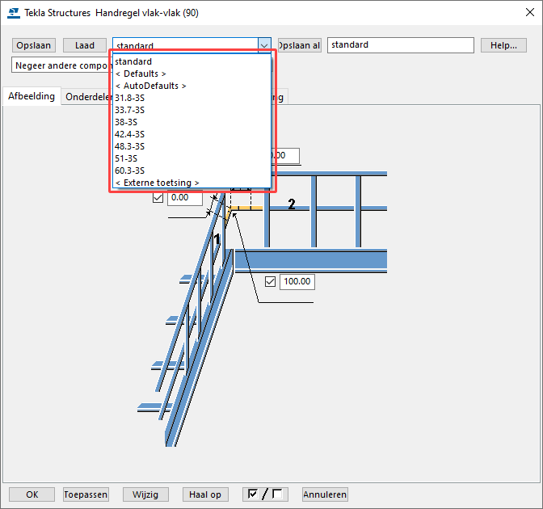Click the OK button
Screen dimensions: 543x509
tap(32, 494)
